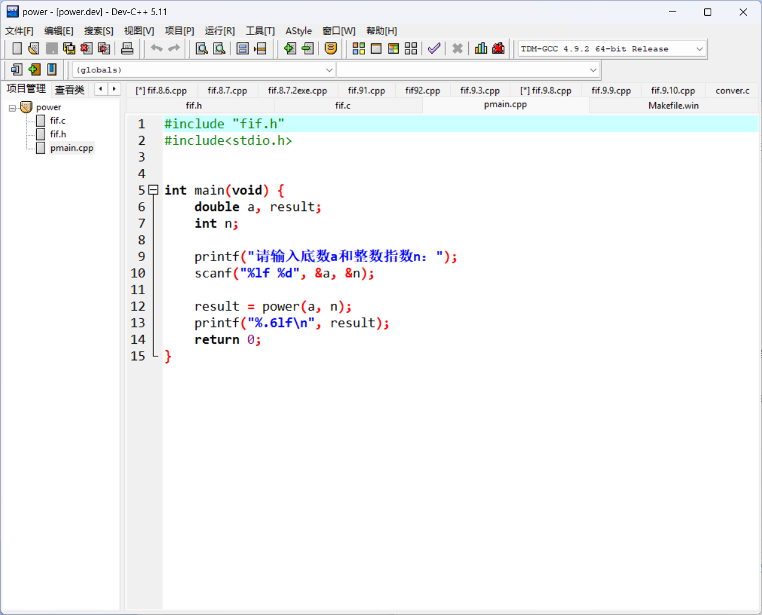762x615 pixels.
Task: Switch to the fif.9.3.cpp tab
Action: point(480,90)
